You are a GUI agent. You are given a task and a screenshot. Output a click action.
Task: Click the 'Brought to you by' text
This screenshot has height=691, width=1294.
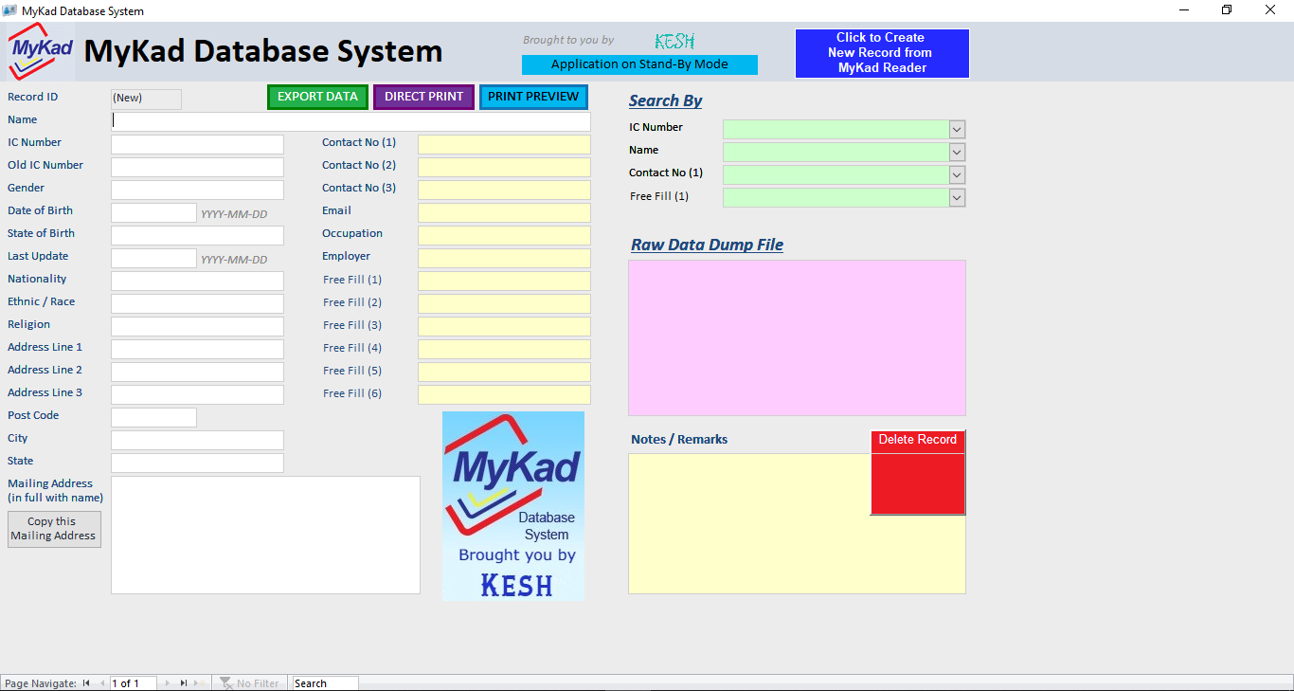pyautogui.click(x=568, y=40)
